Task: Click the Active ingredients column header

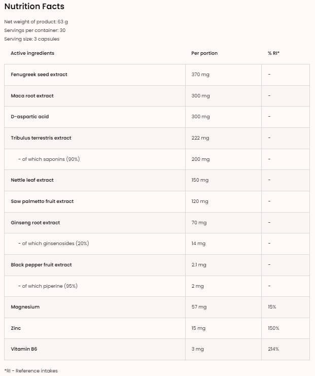Action: pos(32,53)
